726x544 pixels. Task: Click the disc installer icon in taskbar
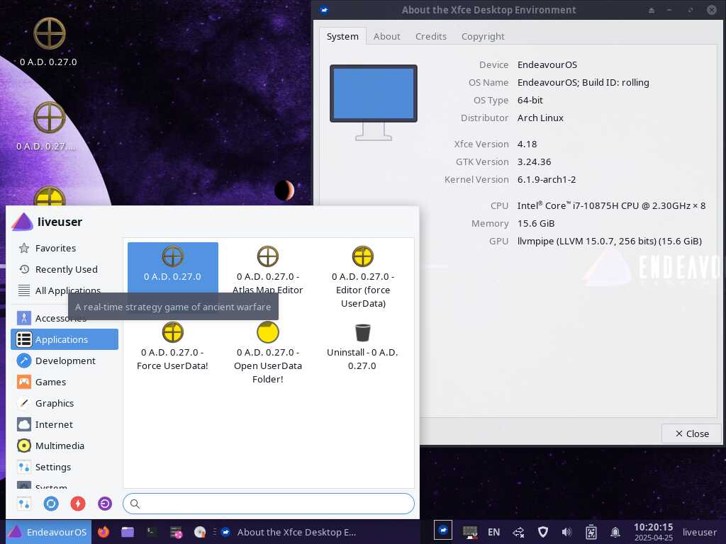coord(200,532)
